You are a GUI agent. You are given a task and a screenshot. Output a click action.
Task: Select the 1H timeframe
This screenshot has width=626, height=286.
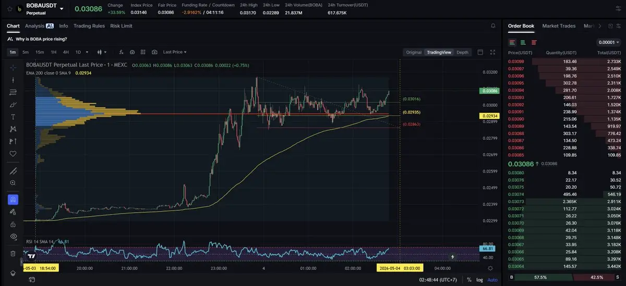click(x=53, y=52)
